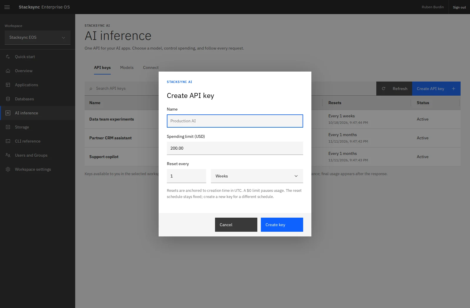470x308 pixels.
Task: Open Workspace settings in the sidebar
Action: tap(38, 169)
